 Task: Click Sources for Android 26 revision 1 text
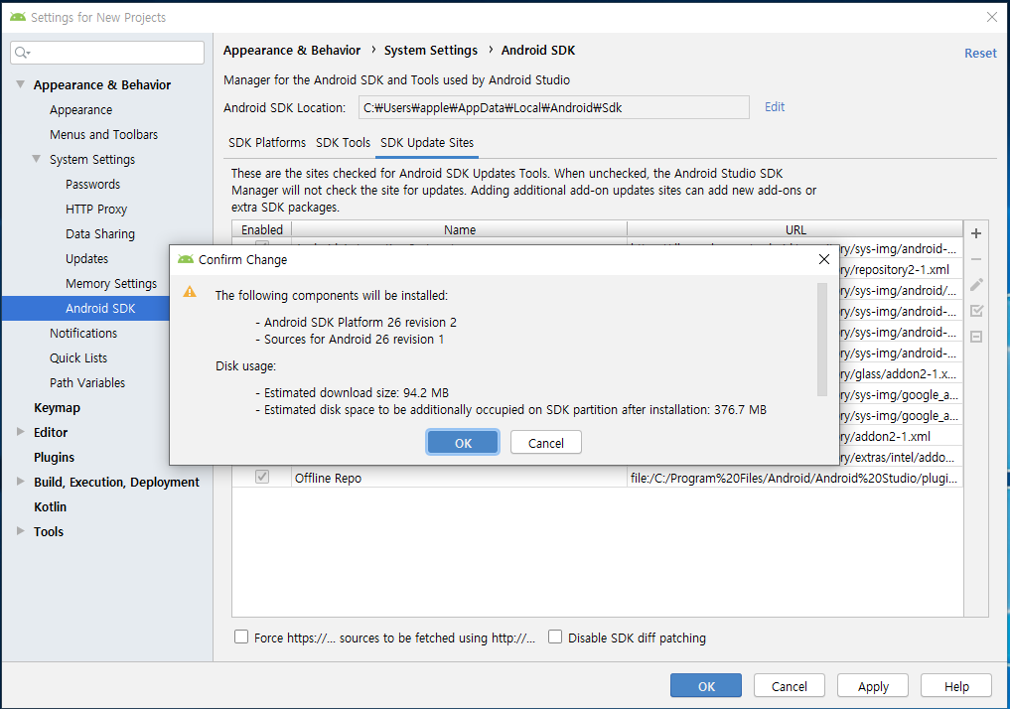354,339
